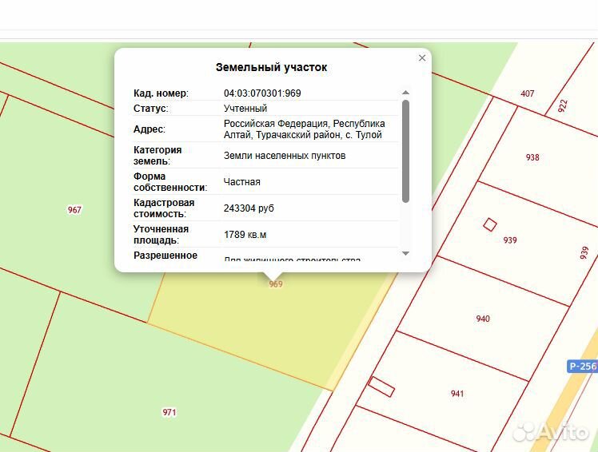Click the Уточненная площадь label

click(x=161, y=235)
